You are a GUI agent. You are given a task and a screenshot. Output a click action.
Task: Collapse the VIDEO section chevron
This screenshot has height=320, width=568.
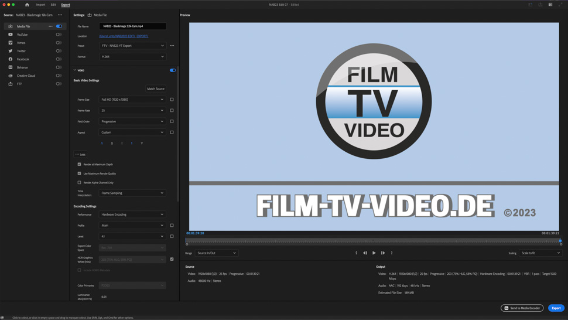point(74,70)
